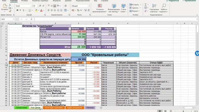Click the Clear eraser icon in editing group
Image resolution: width=199 pixels, height=112 pixels.
coord(146,11)
